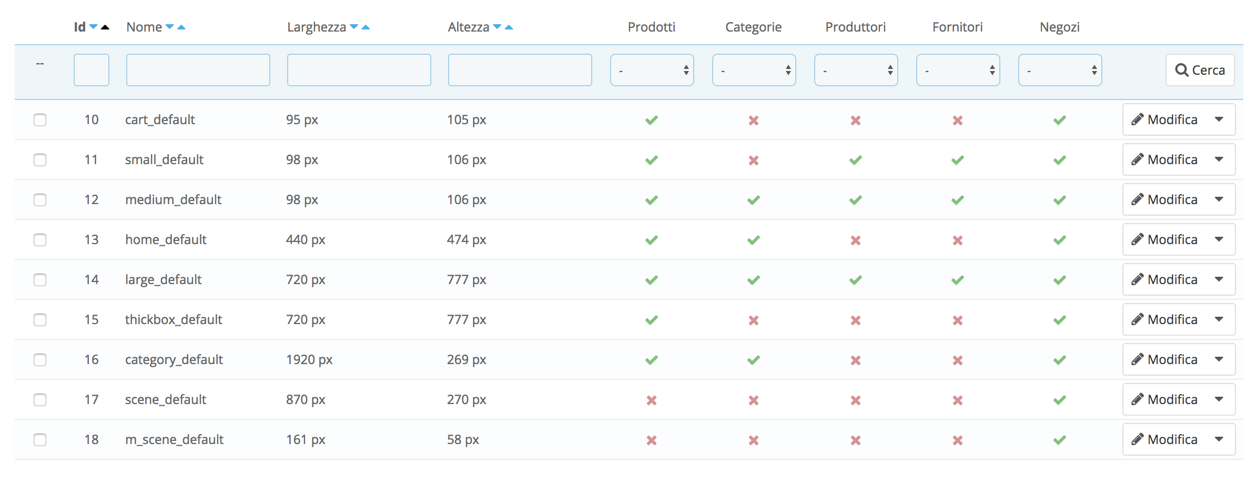Toggle Prodotti cross for scene_default
1257x483 pixels.
[652, 400]
